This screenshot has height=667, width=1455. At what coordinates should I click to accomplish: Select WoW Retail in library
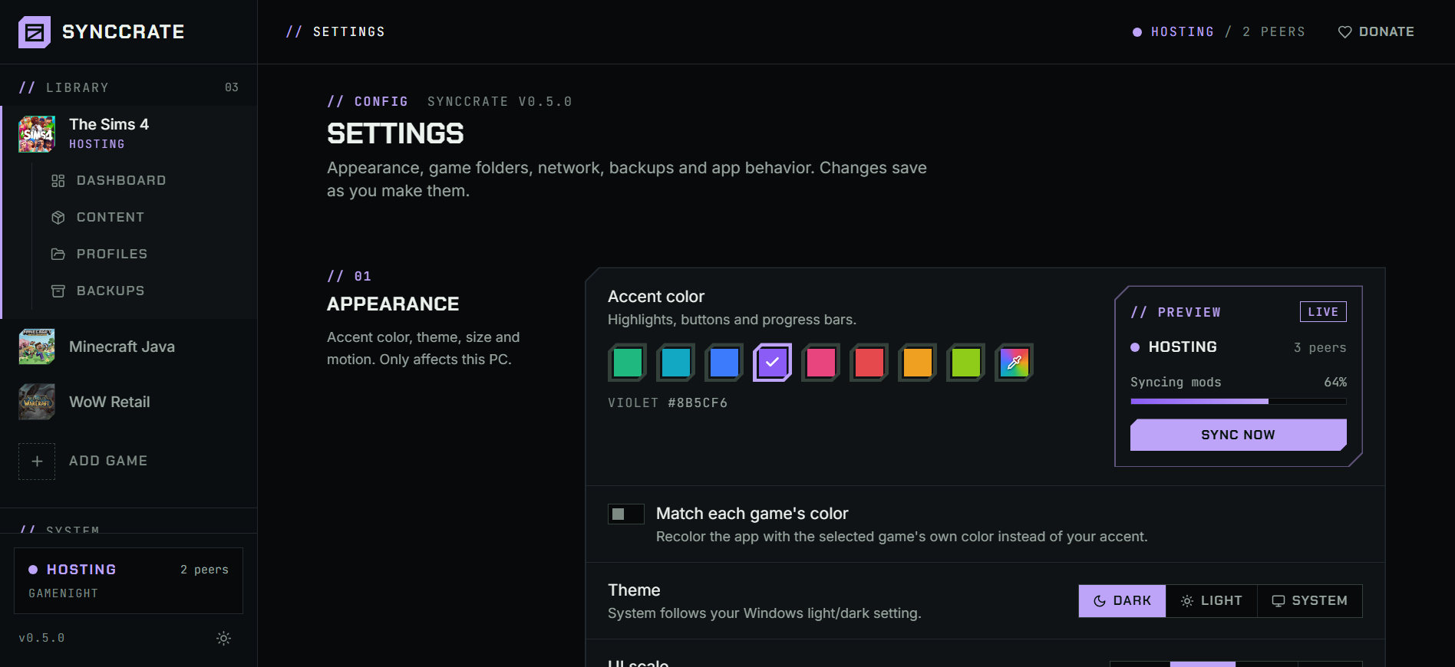click(x=129, y=402)
